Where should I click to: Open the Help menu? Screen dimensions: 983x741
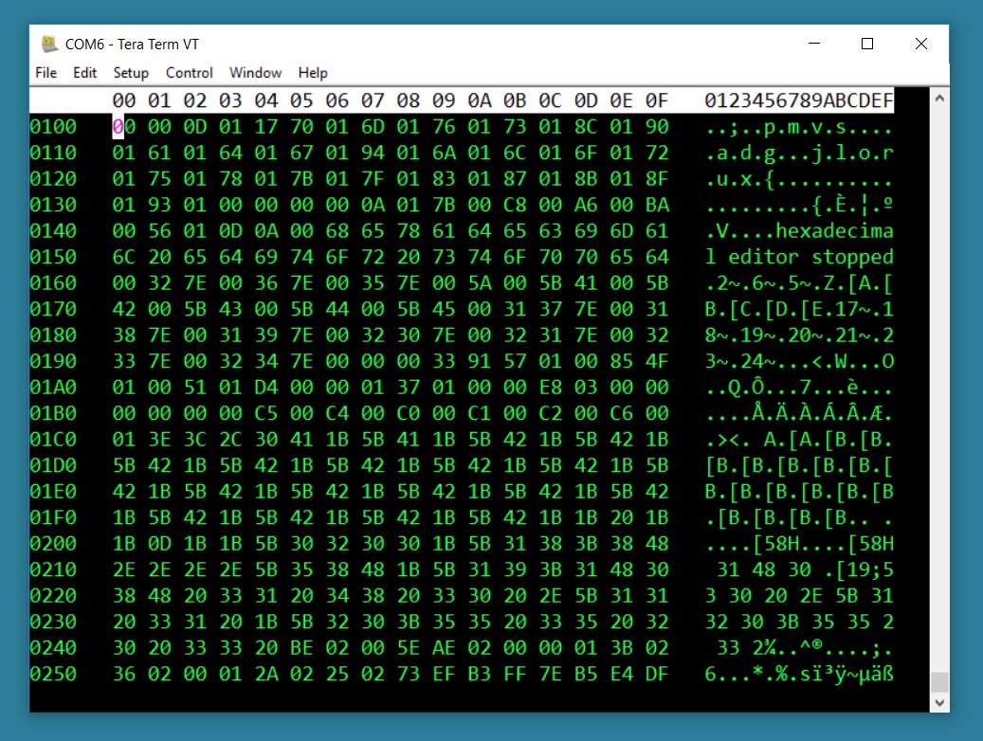coord(313,73)
